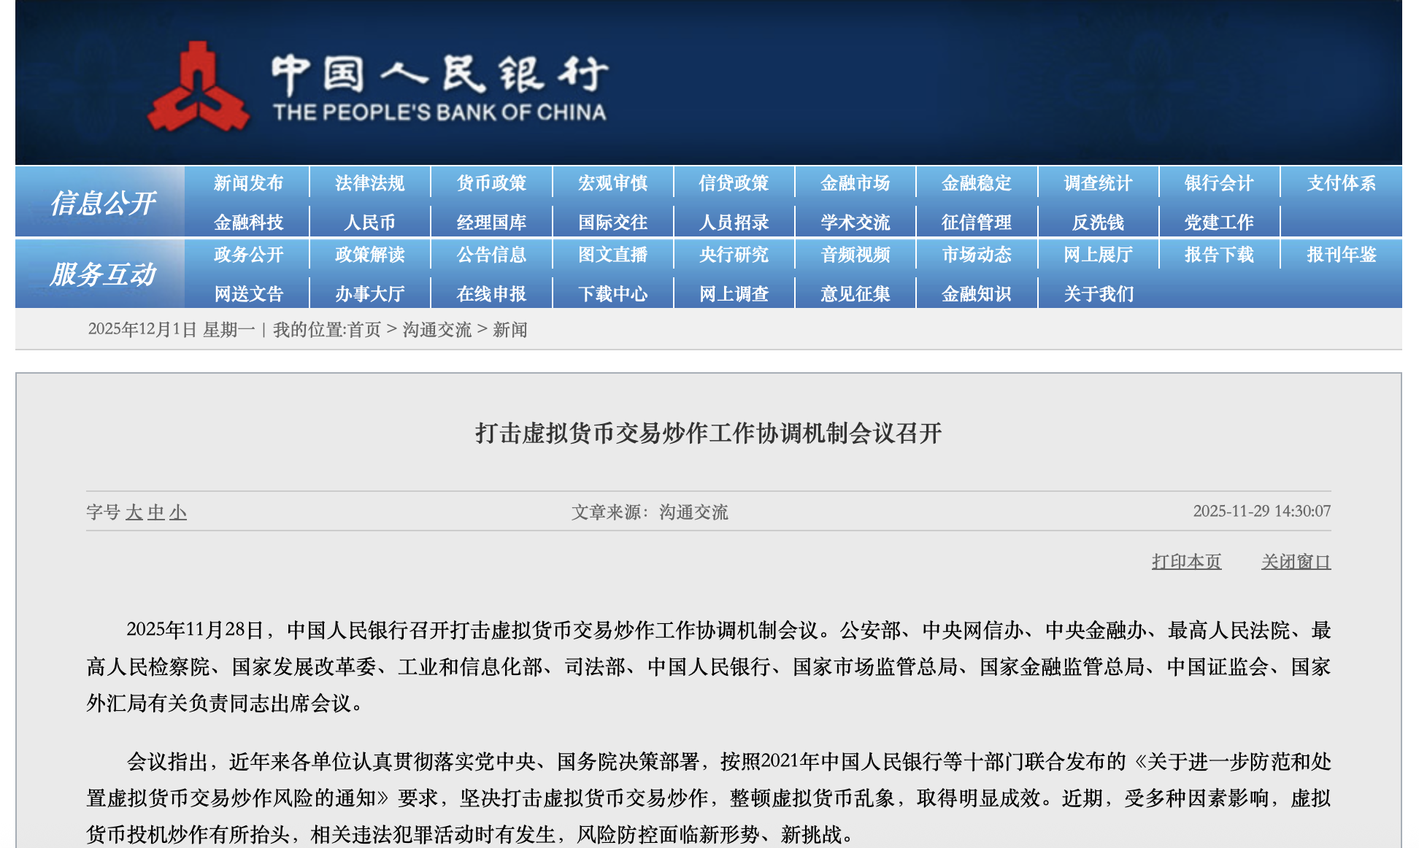The width and height of the screenshot is (1419, 848).
Task: Open the 反洗钱 menu entry
Action: pos(1098,223)
